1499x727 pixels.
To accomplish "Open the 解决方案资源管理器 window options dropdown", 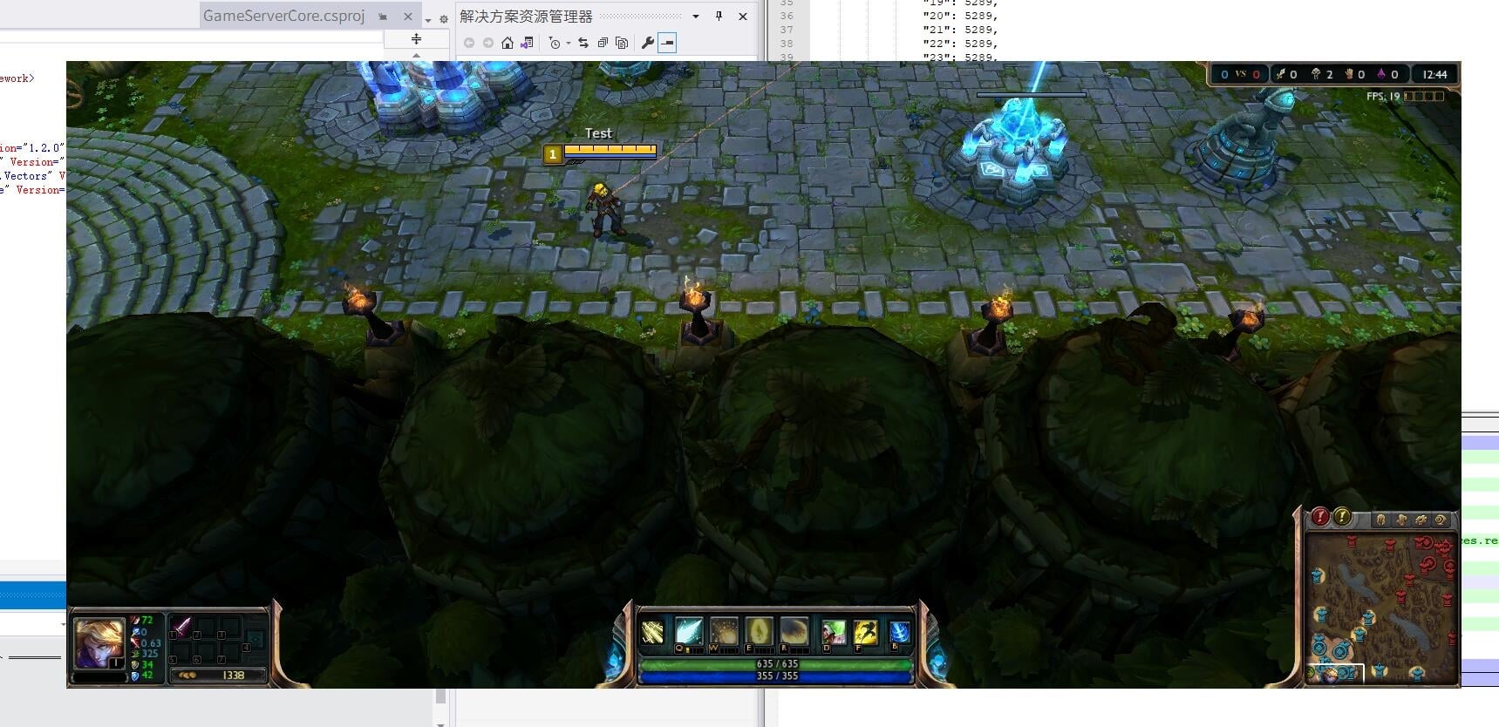I will coord(695,16).
